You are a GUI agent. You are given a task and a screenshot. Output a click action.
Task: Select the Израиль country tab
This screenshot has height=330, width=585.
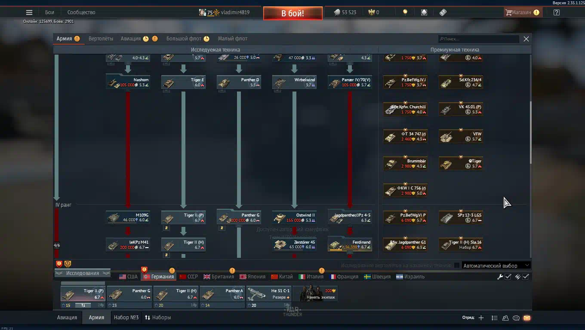pos(410,277)
